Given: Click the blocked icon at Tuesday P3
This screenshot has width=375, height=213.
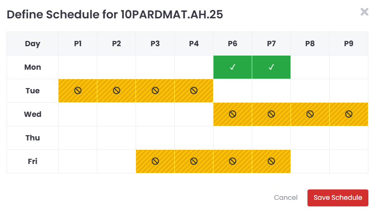Looking at the screenshot, I should click(x=155, y=90).
